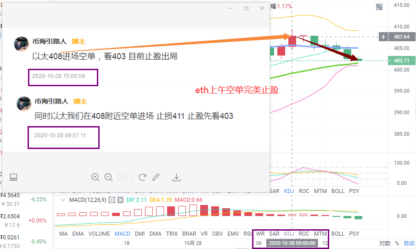Select BOLL in the bottom indicator row
416x249 pixels.
pyautogui.click(x=338, y=233)
